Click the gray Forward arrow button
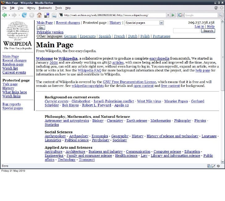This screenshot has width=225, height=201. (x=14, y=15)
